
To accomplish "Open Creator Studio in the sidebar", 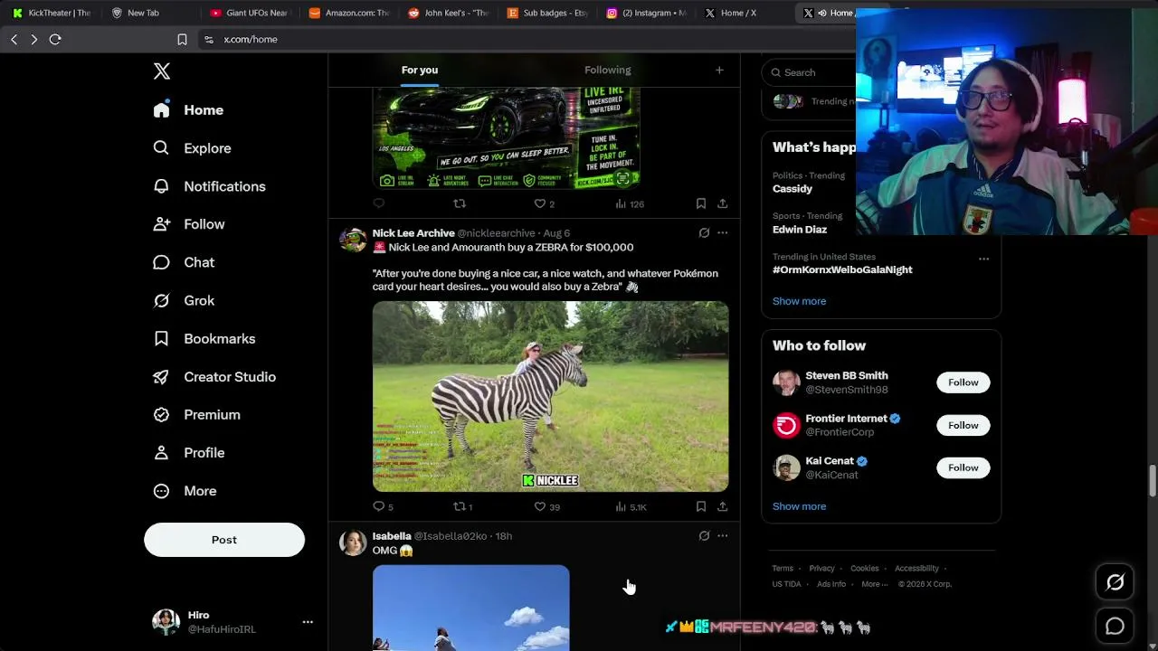I will pyautogui.click(x=214, y=376).
